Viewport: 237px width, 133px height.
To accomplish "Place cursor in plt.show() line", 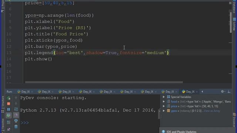I will [39, 59].
